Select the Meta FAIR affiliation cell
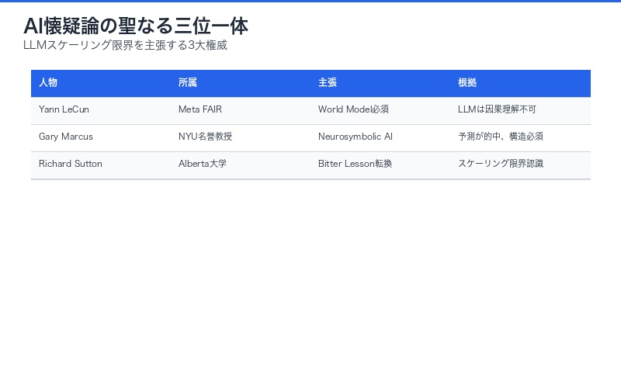The image size is (621, 388). point(200,109)
